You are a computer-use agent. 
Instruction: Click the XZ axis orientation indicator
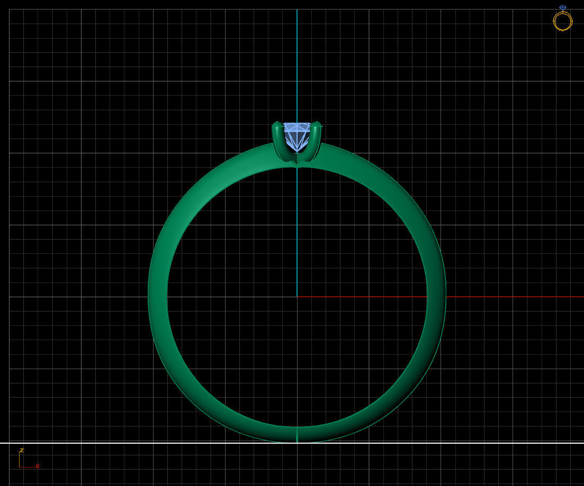[29, 459]
